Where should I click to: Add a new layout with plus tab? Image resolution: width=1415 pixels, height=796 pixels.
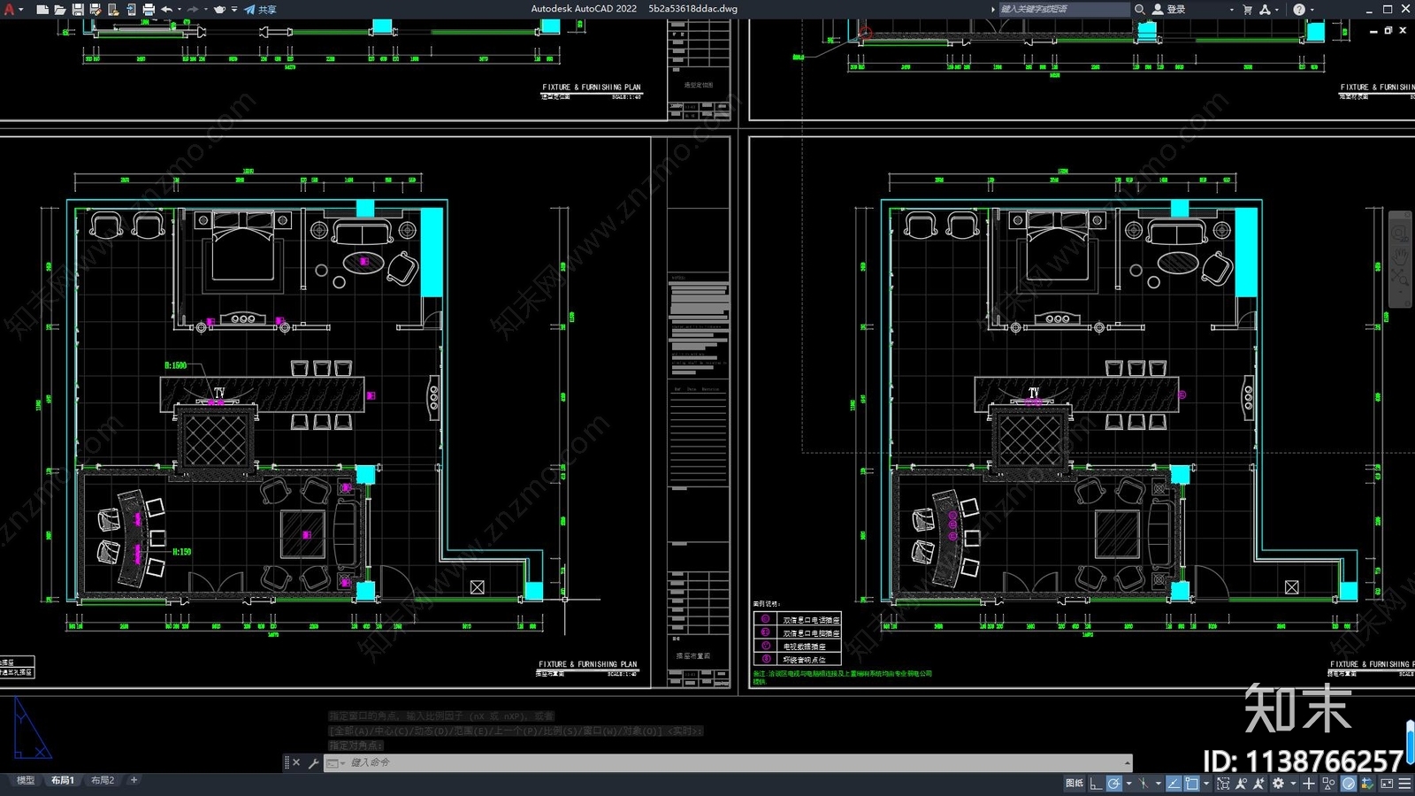(x=134, y=780)
